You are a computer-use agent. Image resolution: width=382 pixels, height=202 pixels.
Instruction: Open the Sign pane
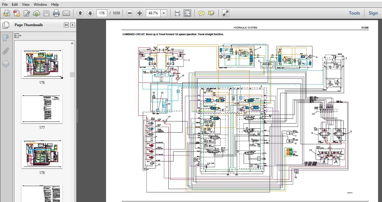373,13
